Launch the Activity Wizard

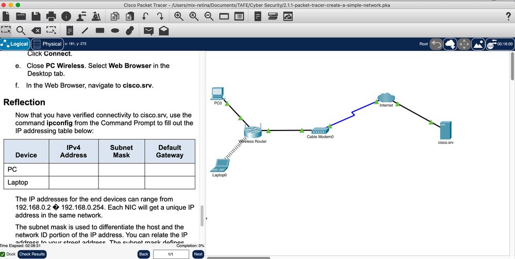(x=96, y=16)
